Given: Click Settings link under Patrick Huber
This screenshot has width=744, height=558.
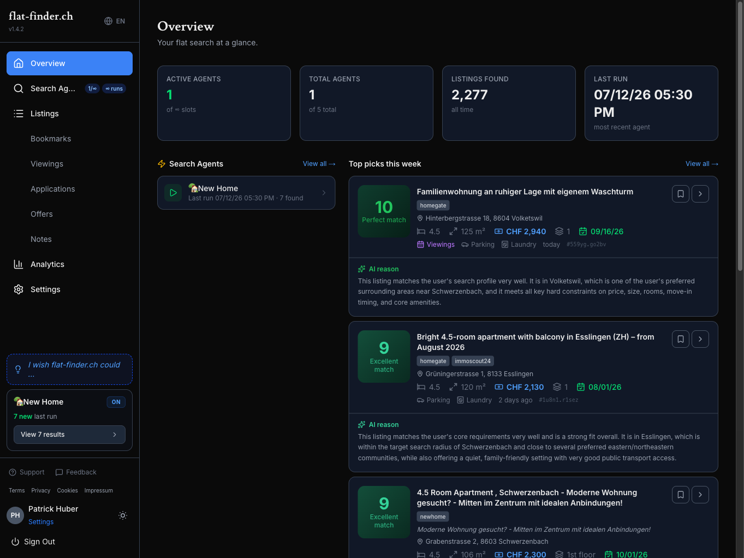Looking at the screenshot, I should pos(41,522).
